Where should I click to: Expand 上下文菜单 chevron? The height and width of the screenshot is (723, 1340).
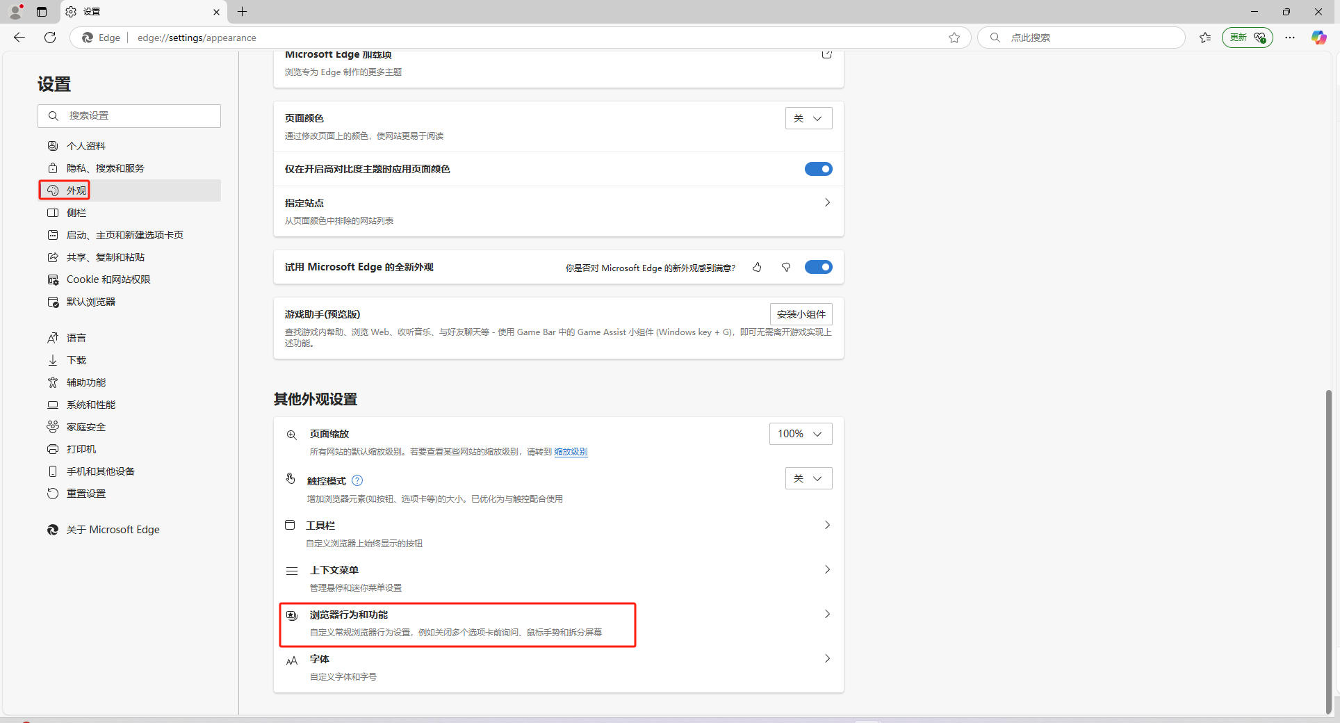click(x=827, y=569)
